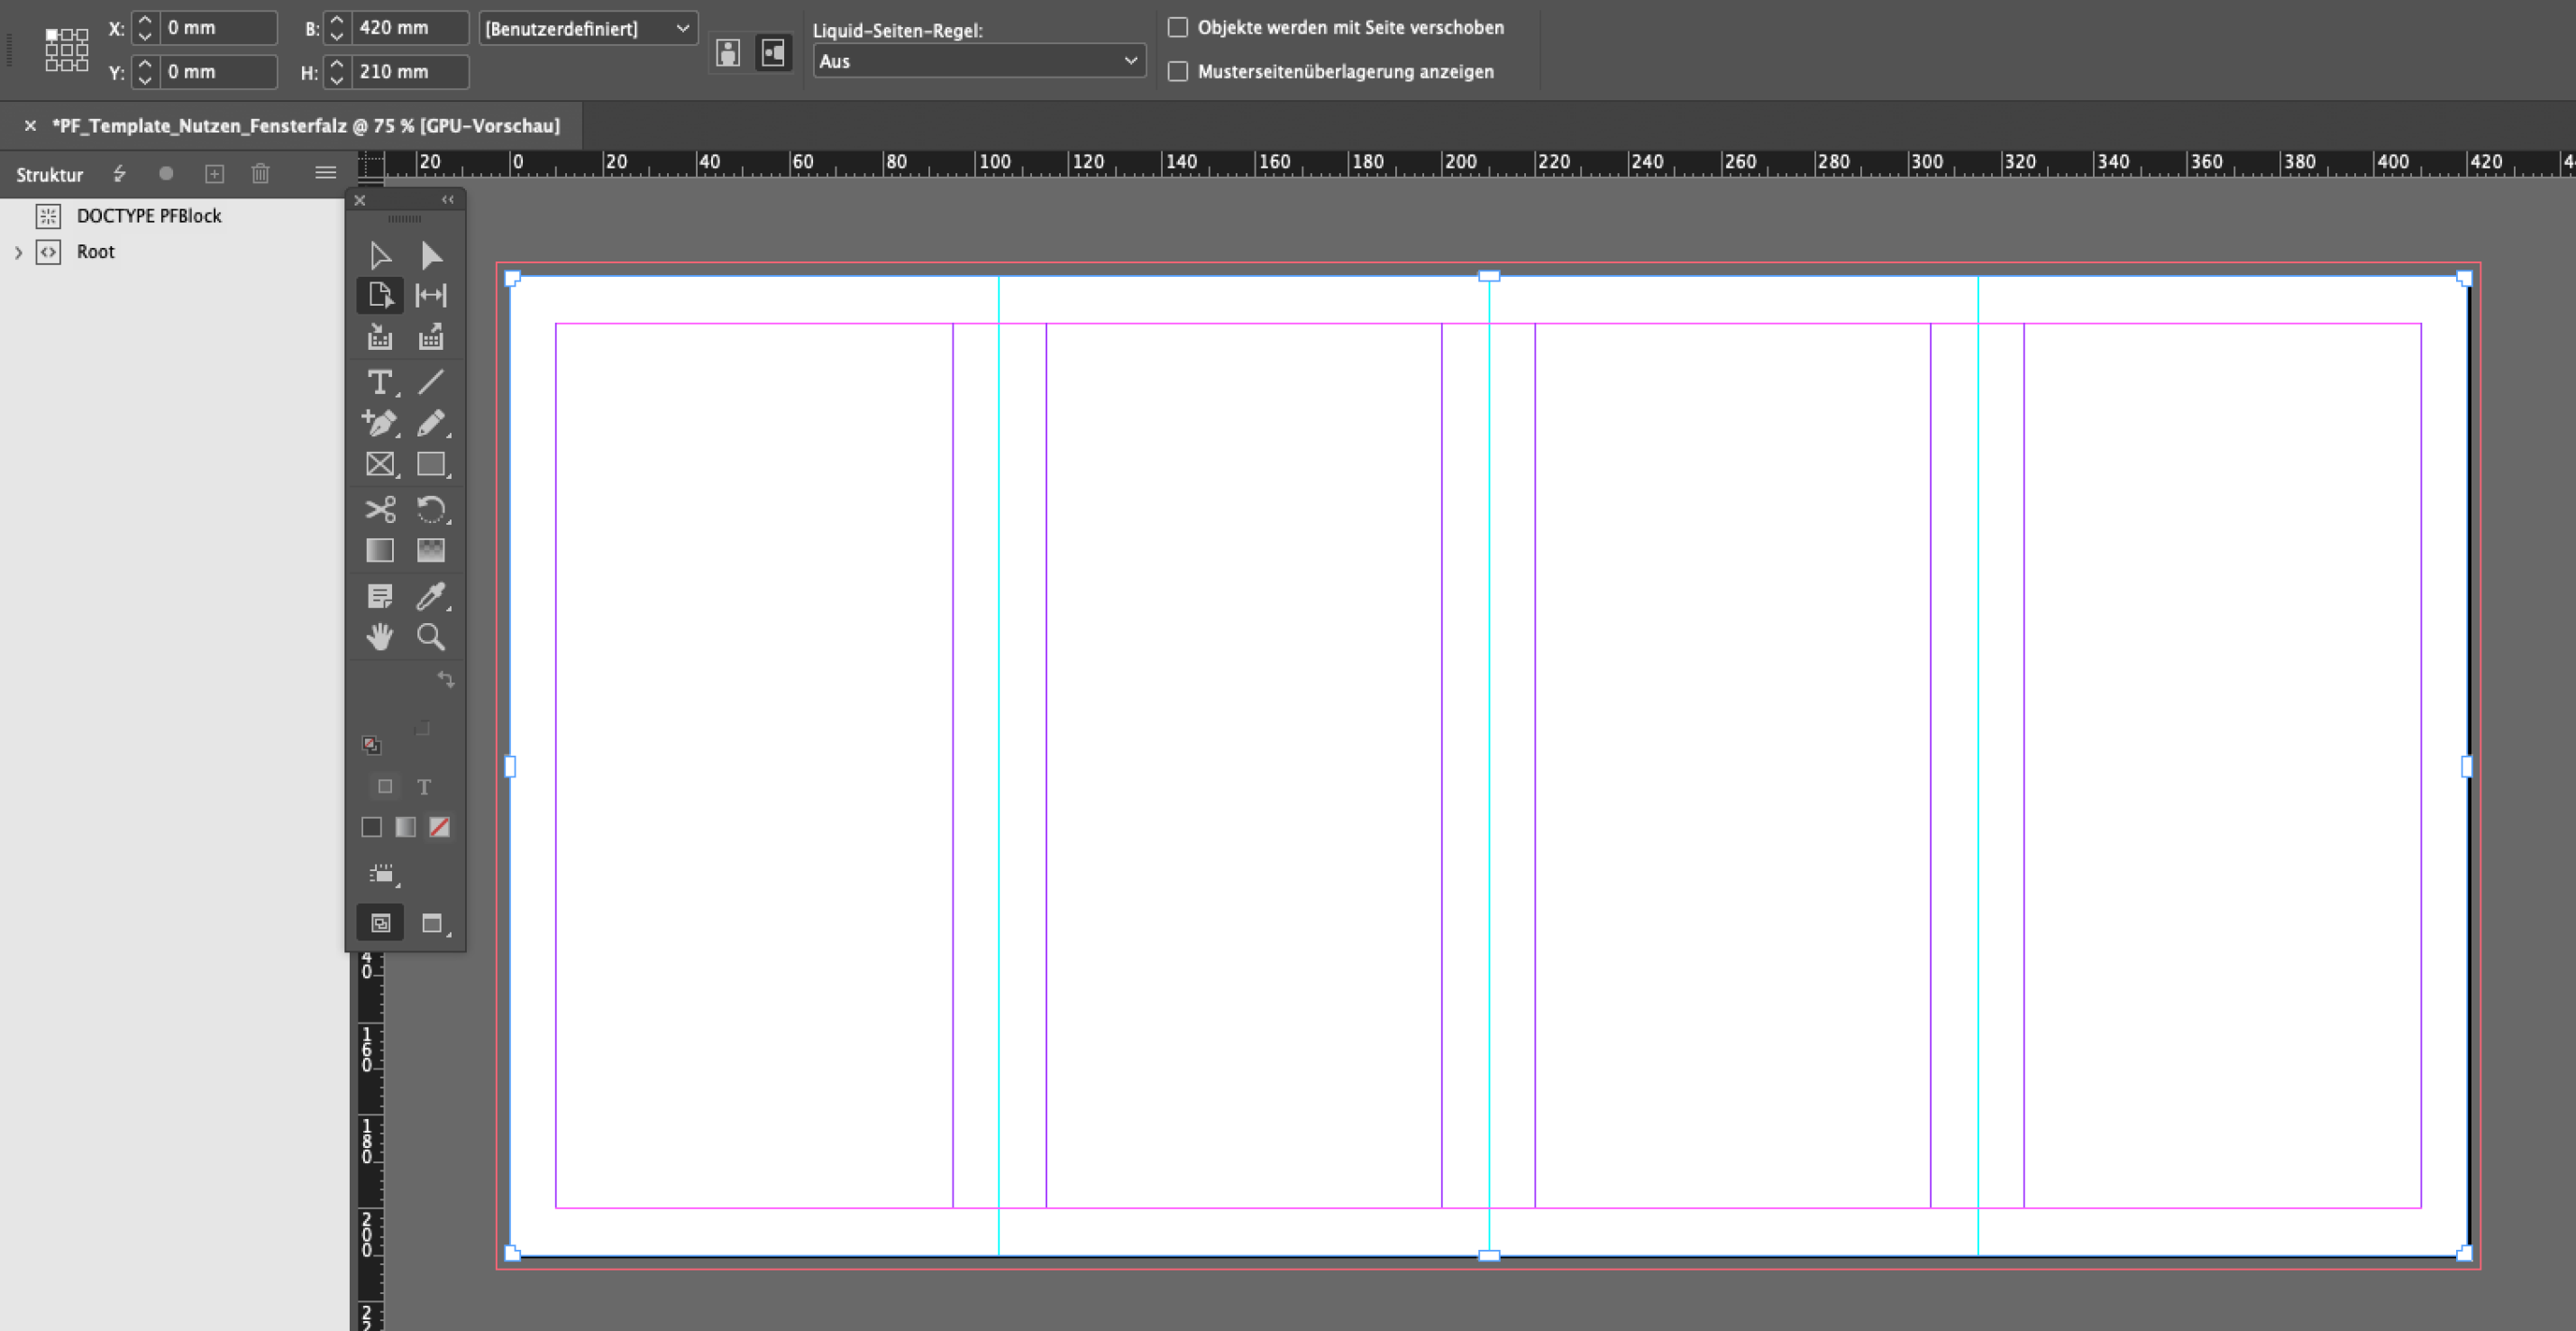Select the Rectangle Frame tool
The image size is (2576, 1331).
379,464
